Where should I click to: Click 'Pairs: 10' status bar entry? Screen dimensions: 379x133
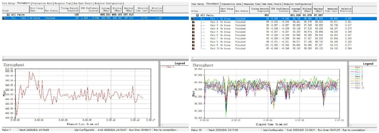pos(196,130)
